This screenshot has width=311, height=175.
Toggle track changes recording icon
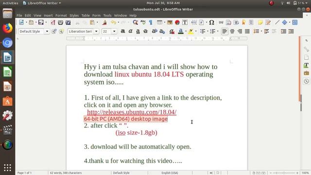pos(268,22)
